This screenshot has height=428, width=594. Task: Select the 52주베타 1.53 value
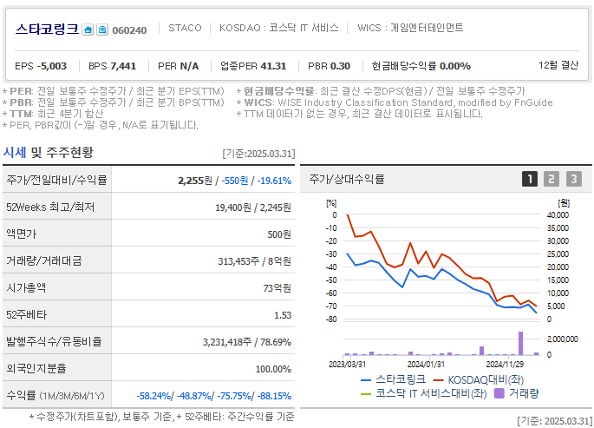point(283,315)
